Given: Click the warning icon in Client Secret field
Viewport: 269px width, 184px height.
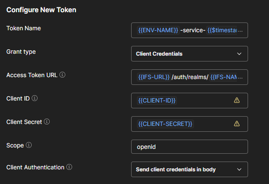Looking at the screenshot, I should pyautogui.click(x=237, y=123).
